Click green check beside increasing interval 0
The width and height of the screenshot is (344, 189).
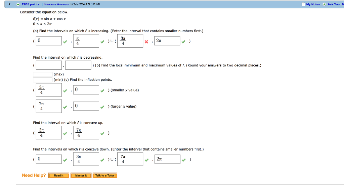pos(65,42)
